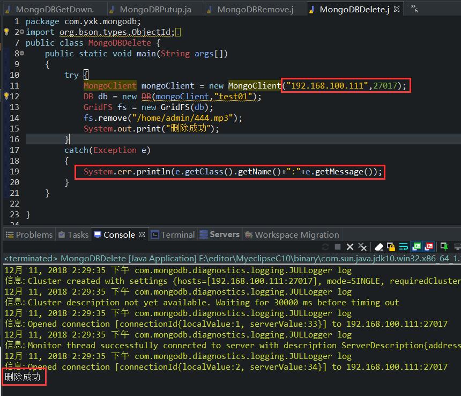Open the Workspace Migration view tab
The width and height of the screenshot is (461, 396).
292,235
